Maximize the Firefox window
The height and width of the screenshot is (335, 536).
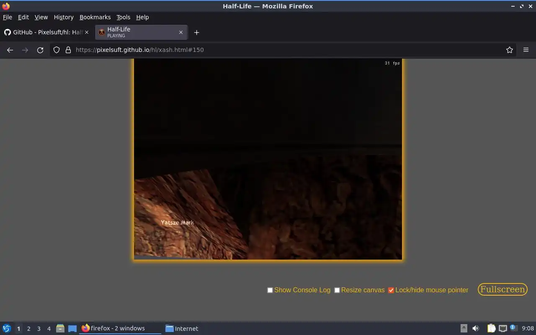[522, 6]
